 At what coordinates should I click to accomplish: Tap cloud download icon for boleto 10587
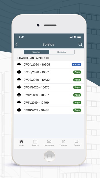[19, 95]
